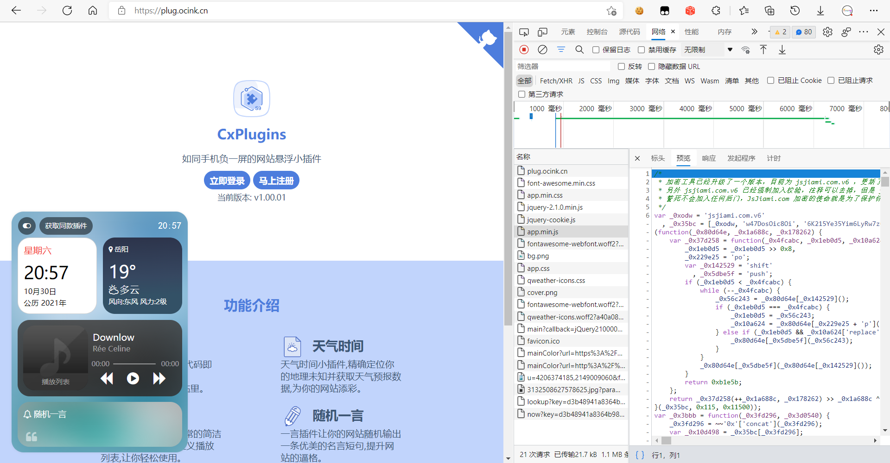Open DevTools customize three-dots menu
Image resolution: width=890 pixels, height=463 pixels.
[x=863, y=32]
